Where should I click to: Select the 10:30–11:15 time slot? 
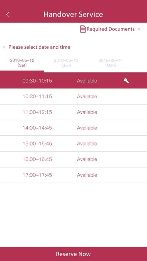pos(73,96)
